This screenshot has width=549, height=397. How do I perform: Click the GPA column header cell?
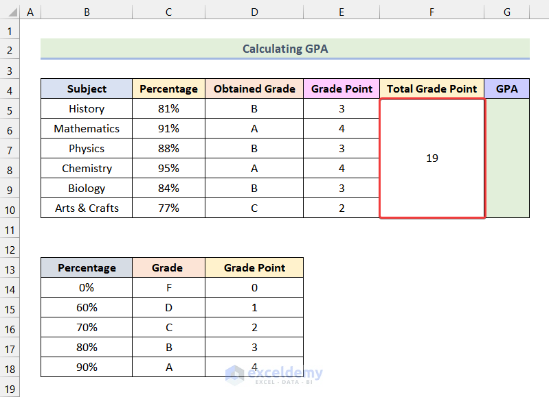[x=506, y=89]
